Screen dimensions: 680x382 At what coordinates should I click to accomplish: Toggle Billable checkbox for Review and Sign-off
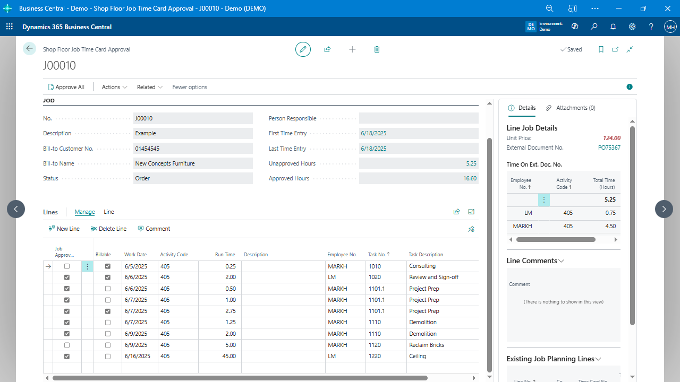click(x=108, y=277)
